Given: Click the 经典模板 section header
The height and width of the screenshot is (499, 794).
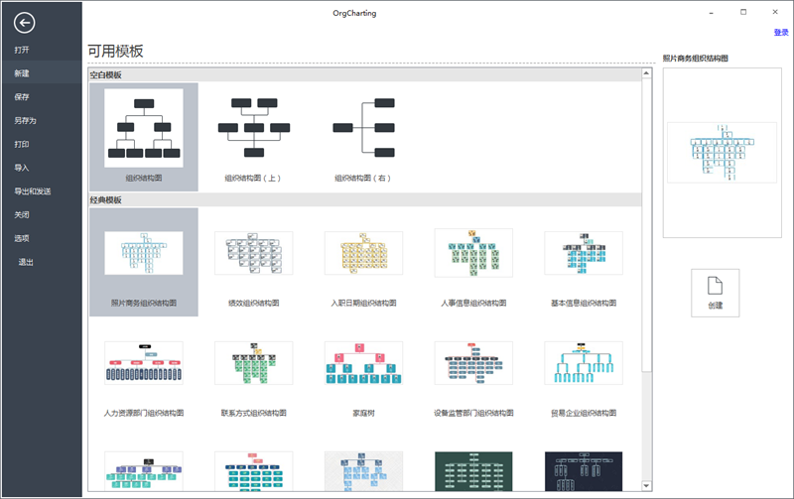Looking at the screenshot, I should [364, 200].
